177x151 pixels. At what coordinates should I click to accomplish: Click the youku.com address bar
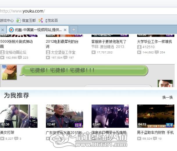(x=88, y=11)
